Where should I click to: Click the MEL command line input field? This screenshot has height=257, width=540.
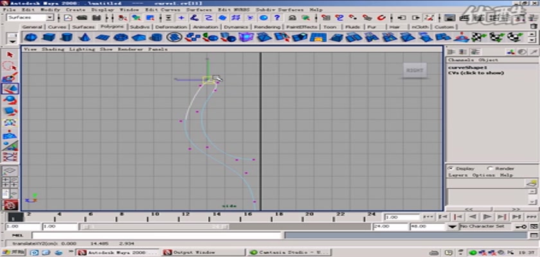coord(193,236)
